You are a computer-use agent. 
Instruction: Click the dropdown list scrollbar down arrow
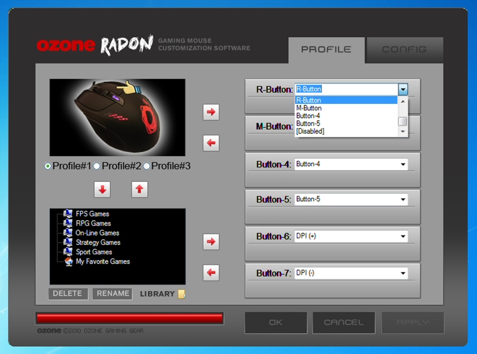403,132
